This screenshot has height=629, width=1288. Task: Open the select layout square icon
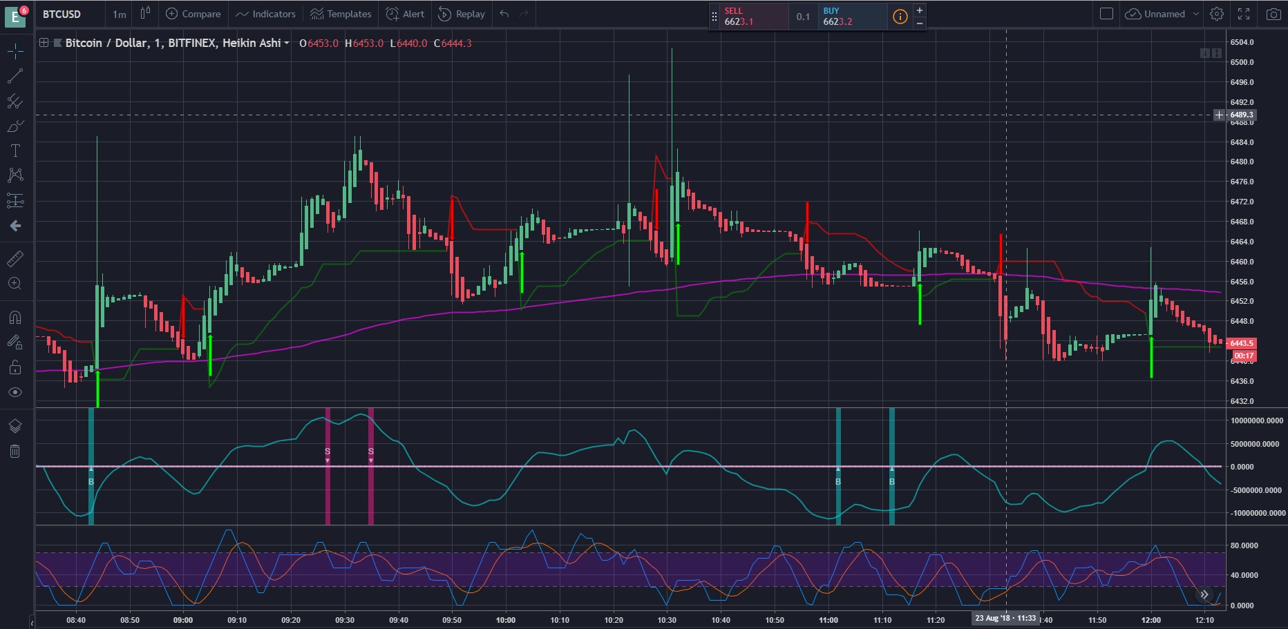click(x=1106, y=14)
